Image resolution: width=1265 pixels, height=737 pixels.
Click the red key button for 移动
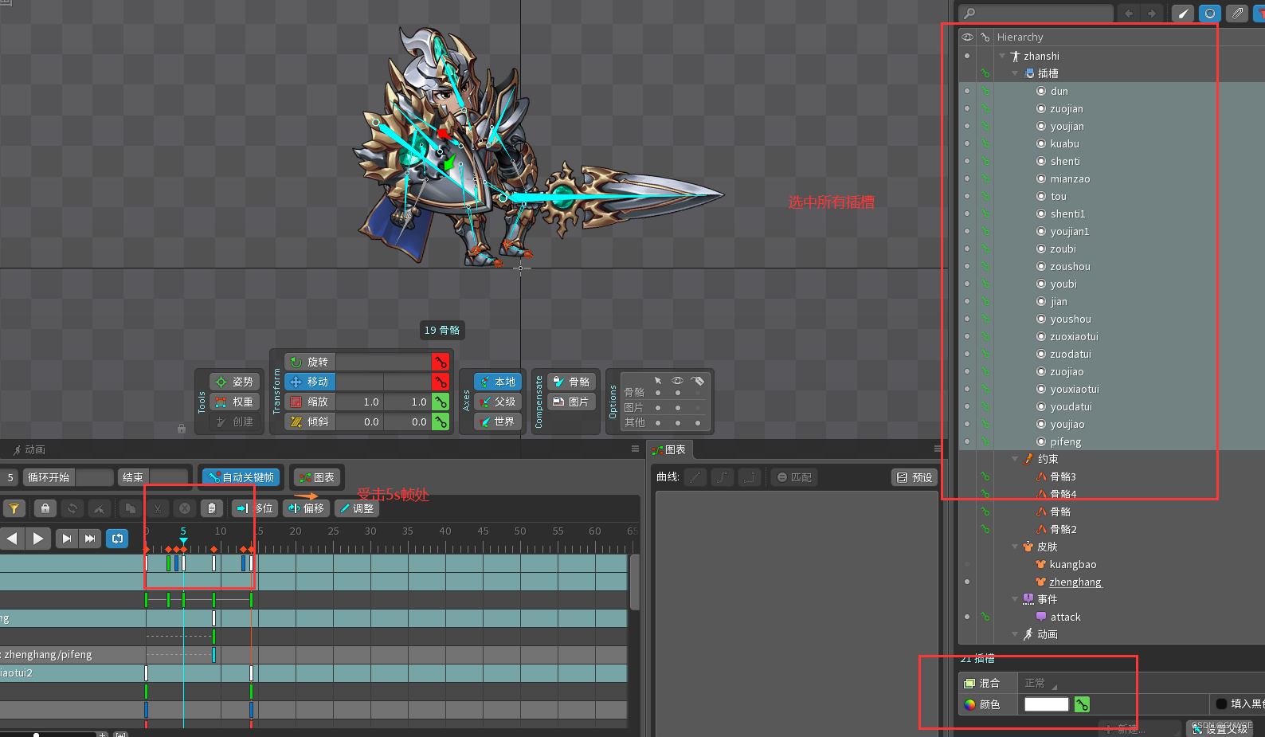441,382
